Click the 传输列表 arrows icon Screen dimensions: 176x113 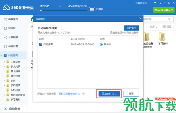5,46
